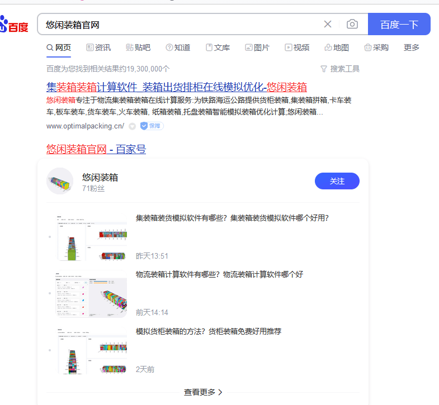This screenshot has height=405, width=439.
Task: Click the 悠闲装箱 account avatar
Action: click(60, 181)
